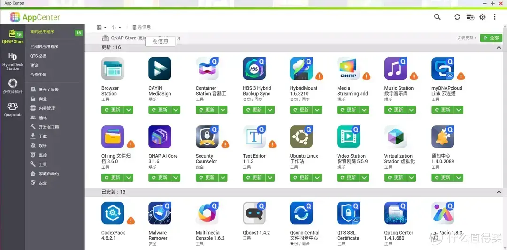
Task: Open the myQNAPcloud Link app icon
Action: click(x=443, y=68)
